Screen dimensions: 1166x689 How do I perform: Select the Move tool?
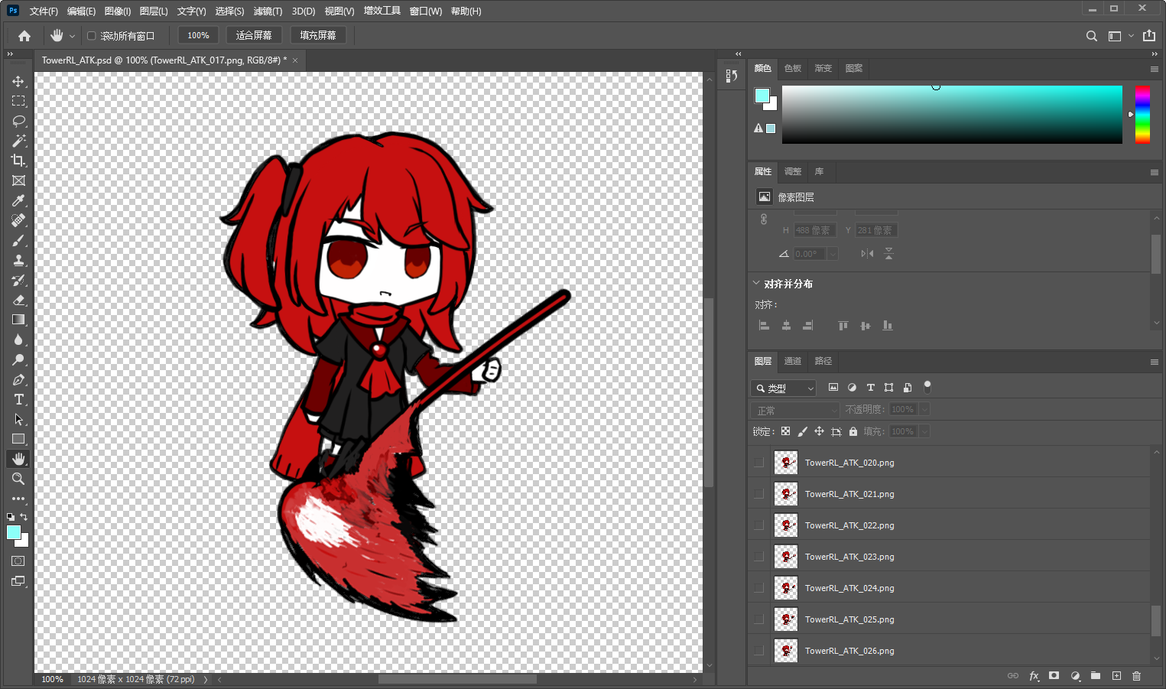(x=18, y=81)
